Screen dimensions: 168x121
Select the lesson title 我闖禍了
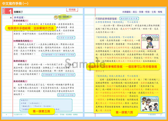(x=18, y=12)
